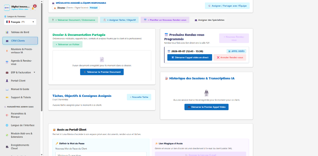Click Assigner / Partager avec l'Équipe

coord(227,6)
